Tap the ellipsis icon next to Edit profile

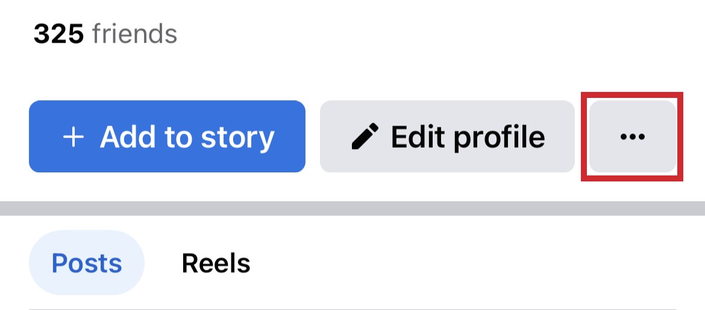pyautogui.click(x=632, y=137)
